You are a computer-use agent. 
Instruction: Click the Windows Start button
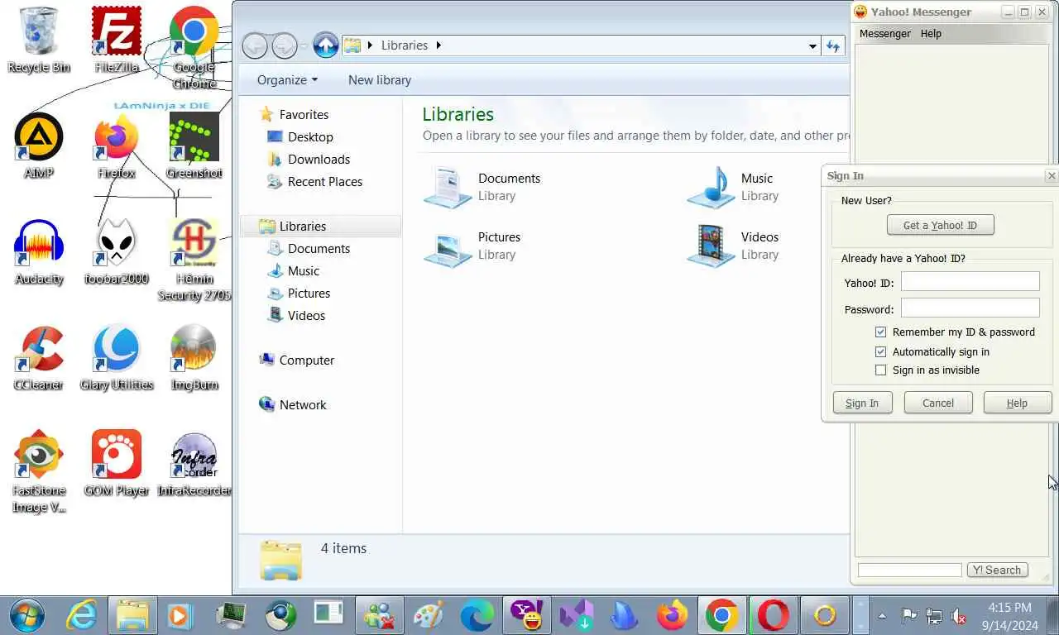click(x=26, y=615)
